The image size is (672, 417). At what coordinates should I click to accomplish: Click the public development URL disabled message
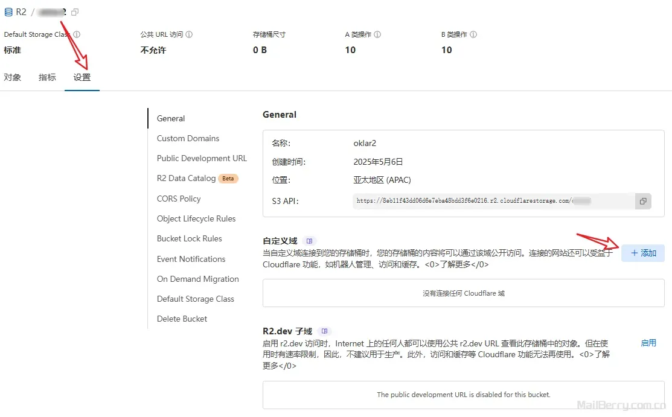[464, 394]
